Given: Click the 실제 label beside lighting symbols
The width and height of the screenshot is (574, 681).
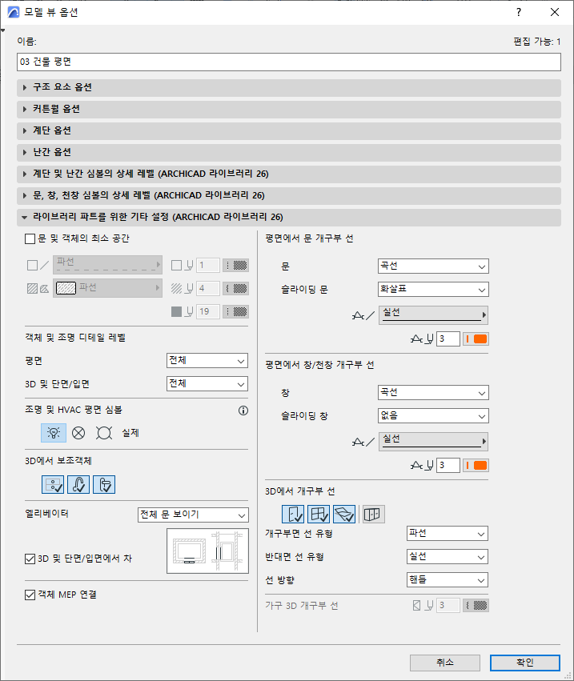Looking at the screenshot, I should [x=130, y=433].
